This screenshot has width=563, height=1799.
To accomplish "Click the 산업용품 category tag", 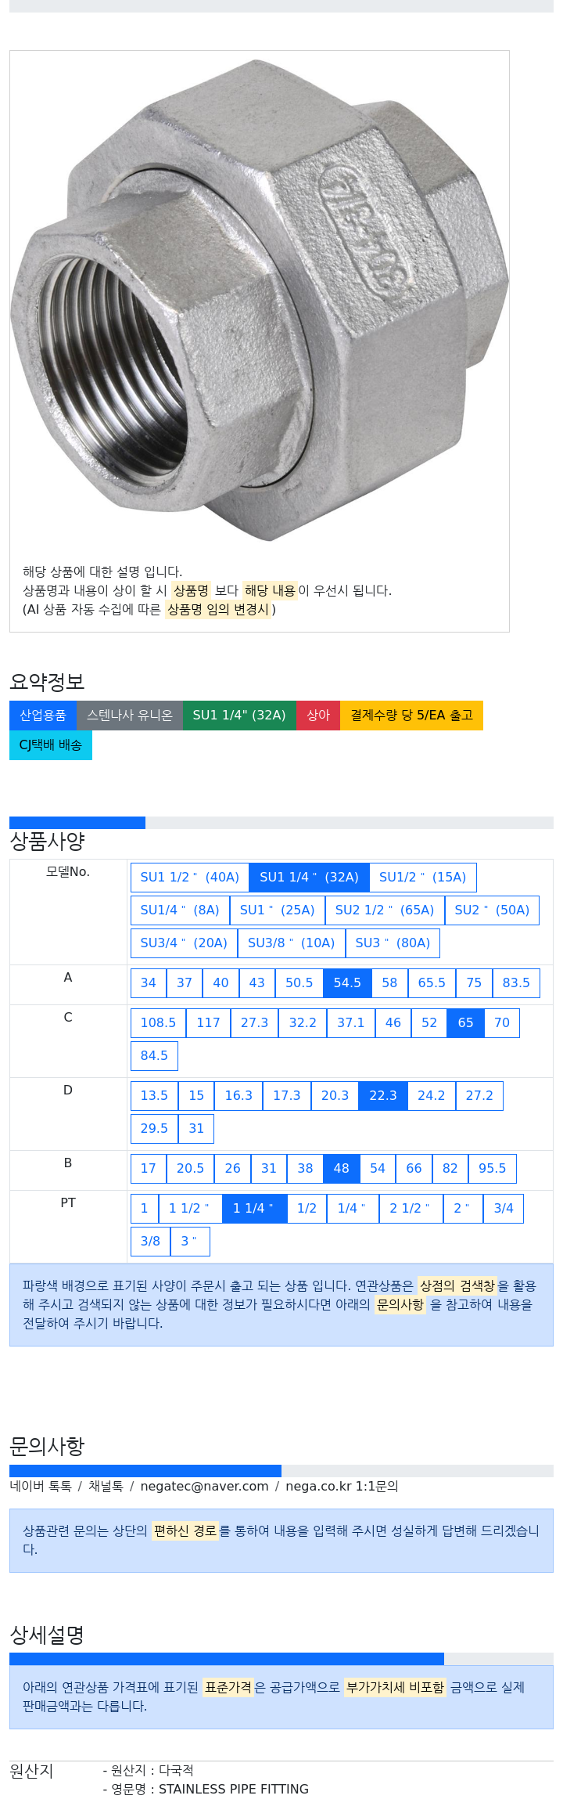I will tap(43, 715).
